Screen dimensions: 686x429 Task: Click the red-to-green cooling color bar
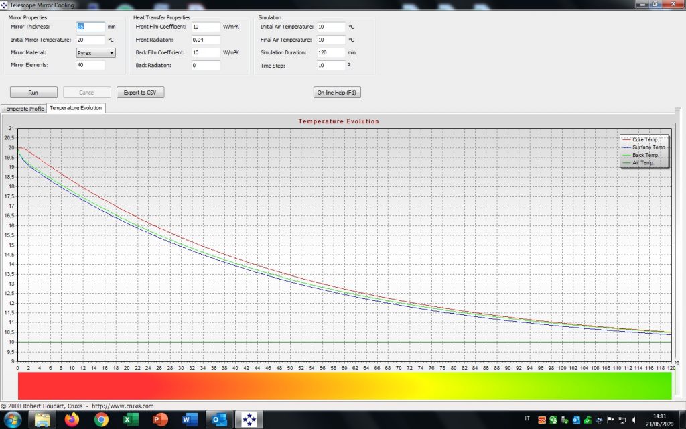344,386
